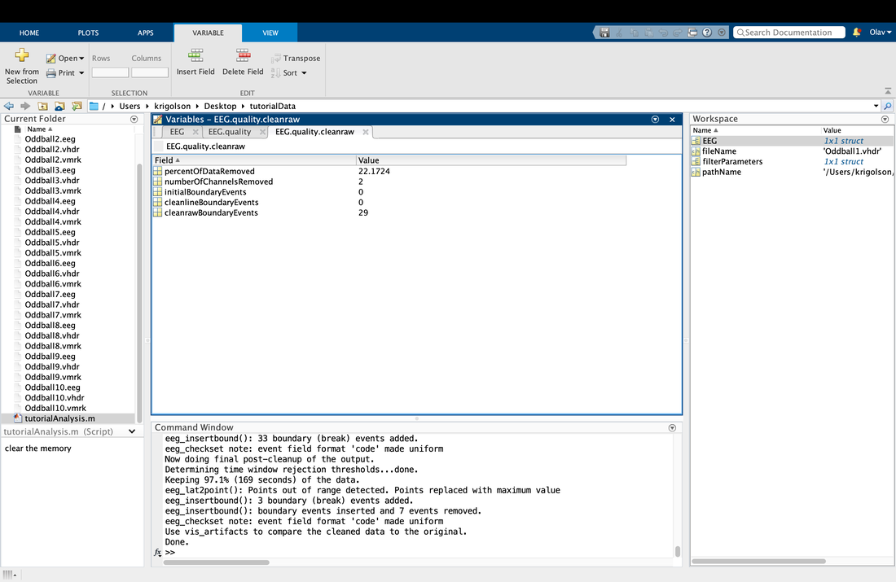Click the Browse for folder icon

pos(77,107)
